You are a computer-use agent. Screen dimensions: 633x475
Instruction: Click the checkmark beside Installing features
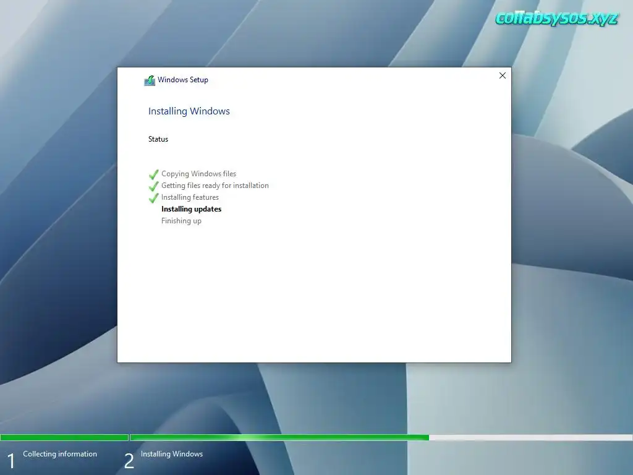click(x=153, y=198)
